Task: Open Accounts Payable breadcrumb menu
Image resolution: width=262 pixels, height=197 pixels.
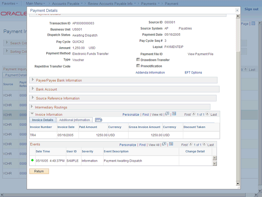Action: pos(67,4)
